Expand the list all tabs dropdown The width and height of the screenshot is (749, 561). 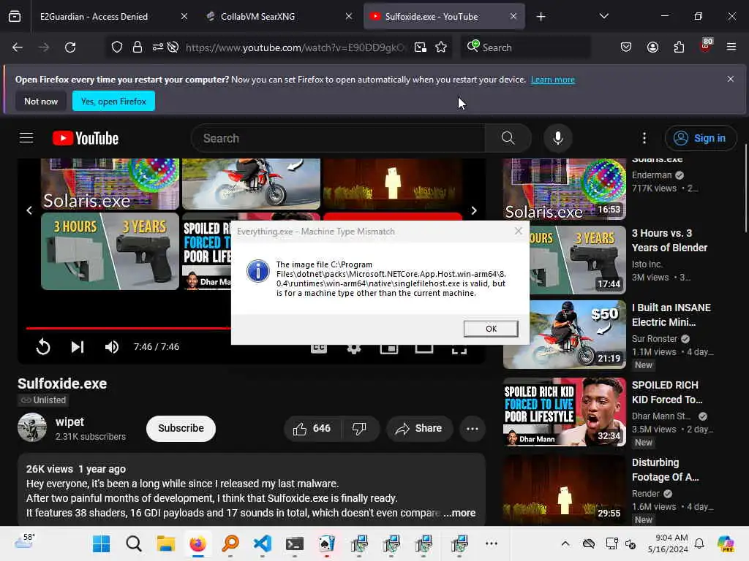tap(603, 16)
